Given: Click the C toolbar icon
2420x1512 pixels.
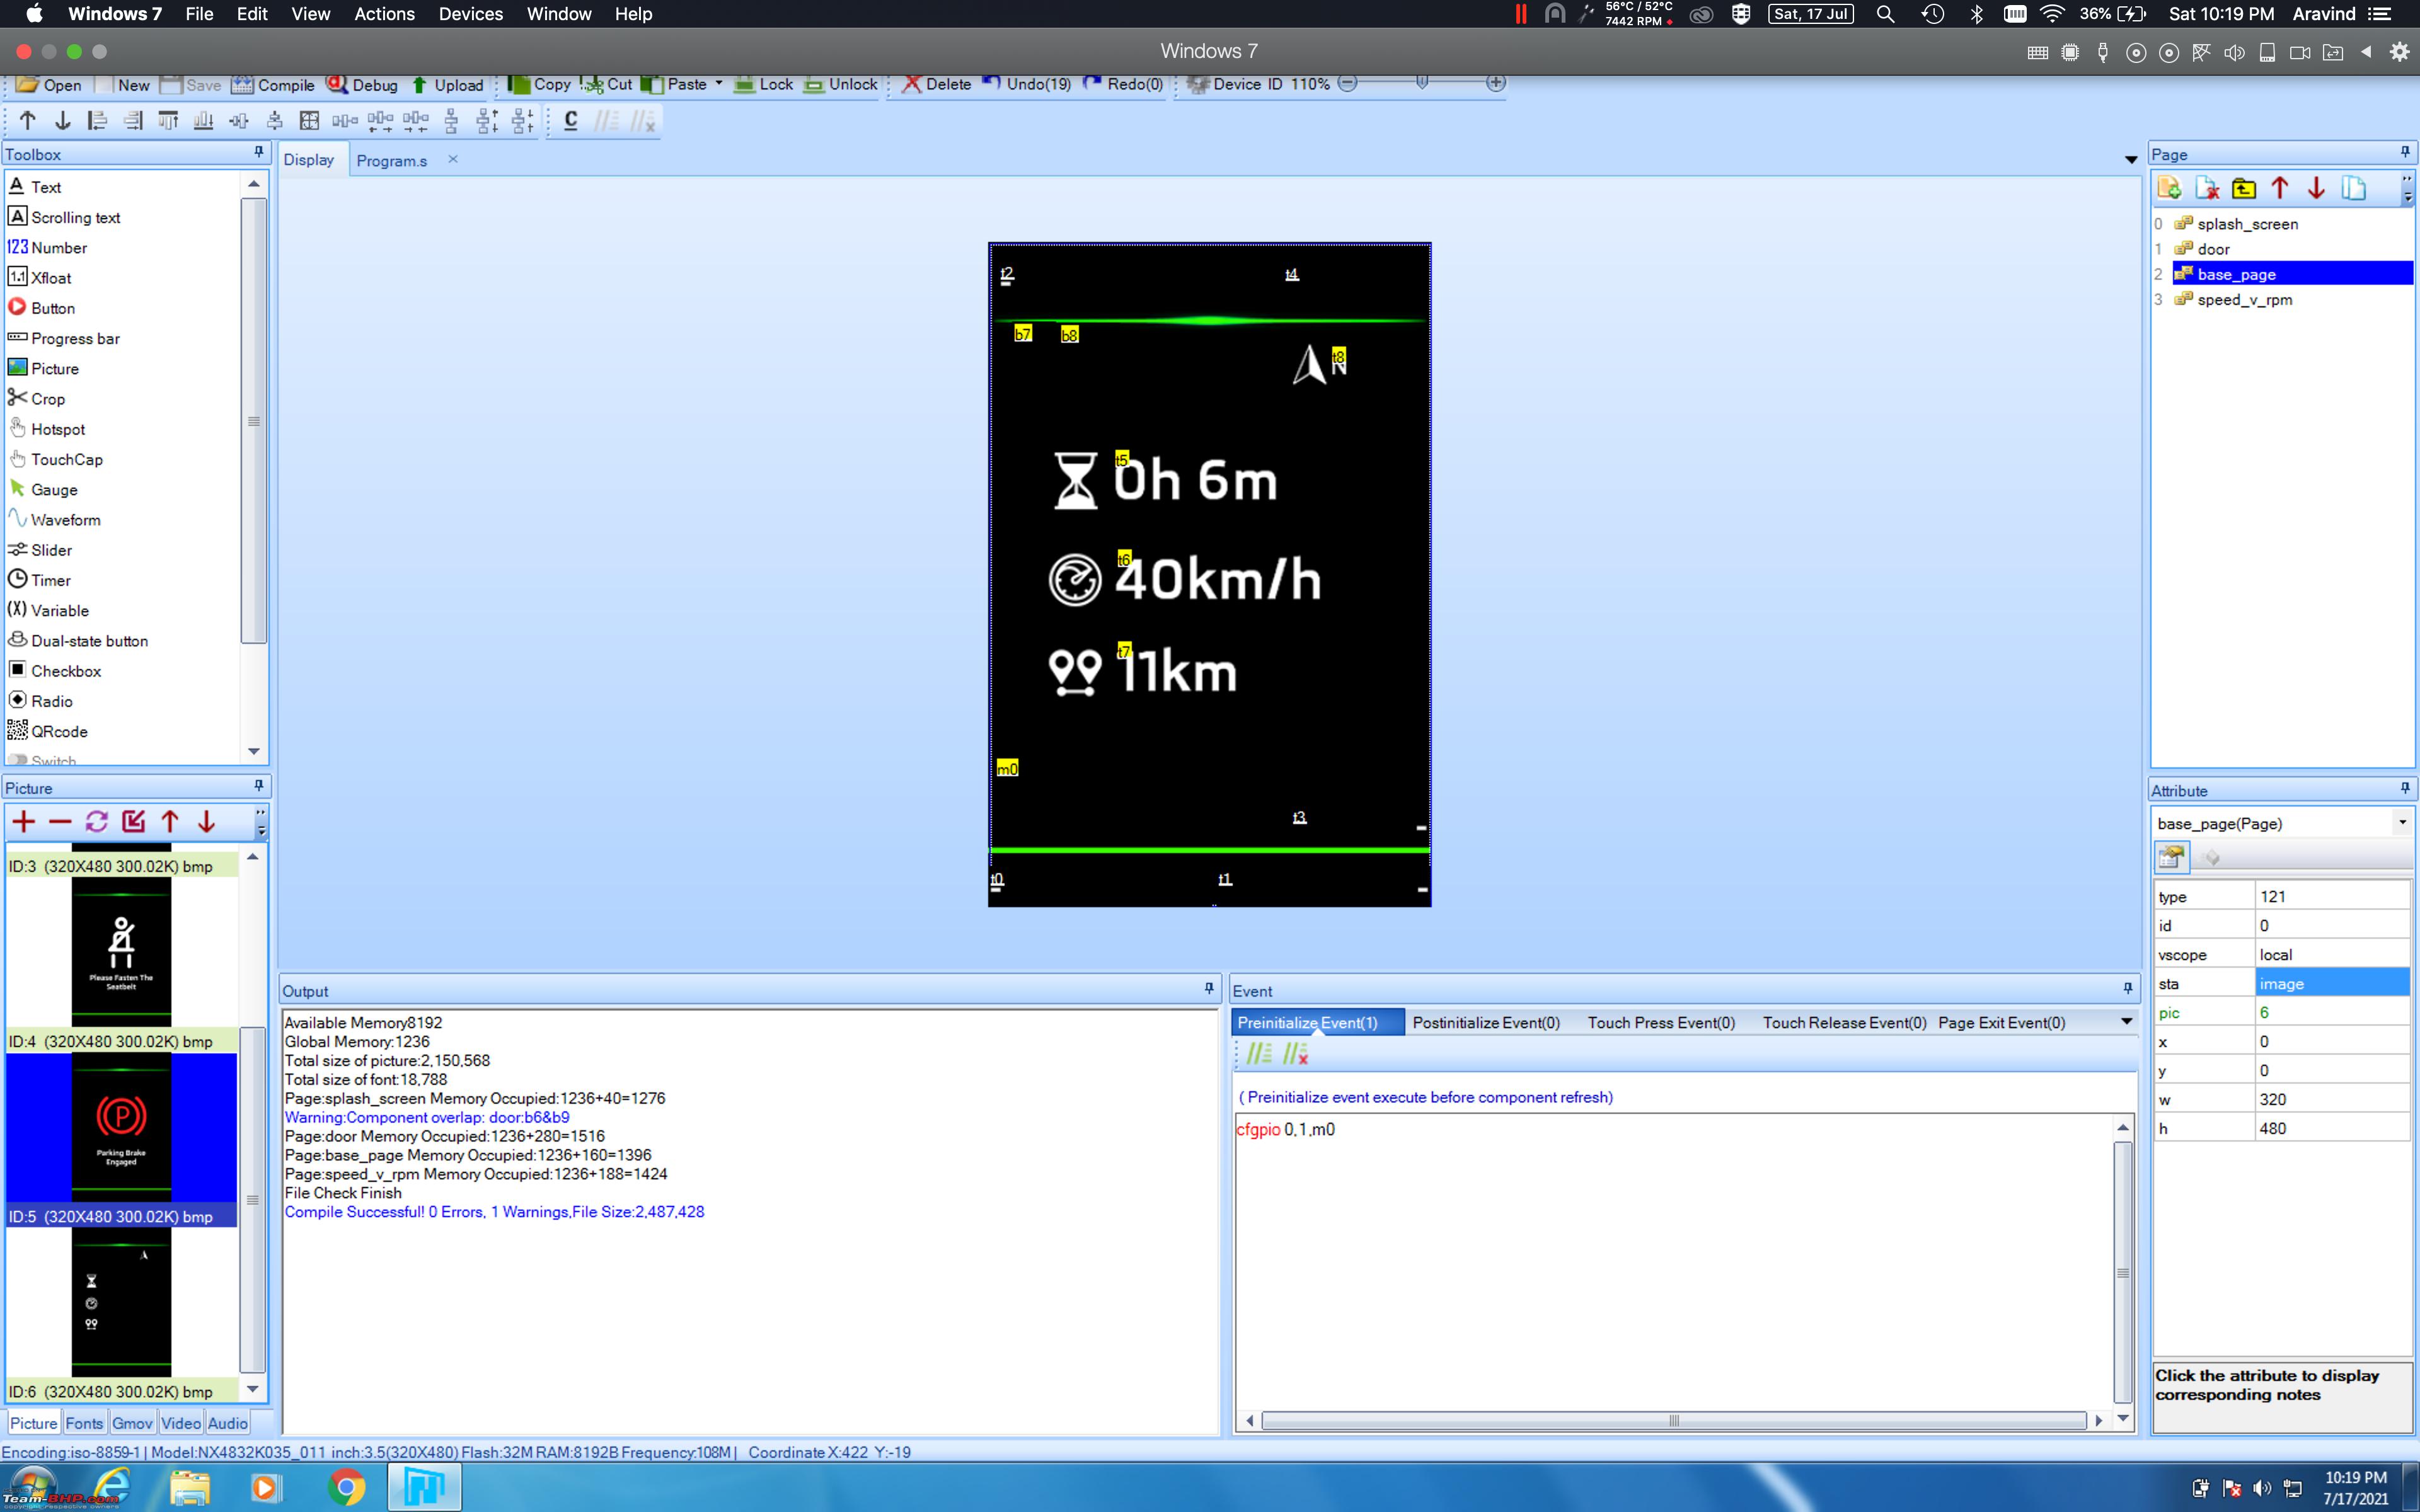Looking at the screenshot, I should pos(571,121).
